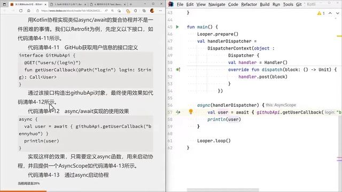Switch to the third browser tab
This screenshot has height=192, width=342.
click(x=107, y=4)
